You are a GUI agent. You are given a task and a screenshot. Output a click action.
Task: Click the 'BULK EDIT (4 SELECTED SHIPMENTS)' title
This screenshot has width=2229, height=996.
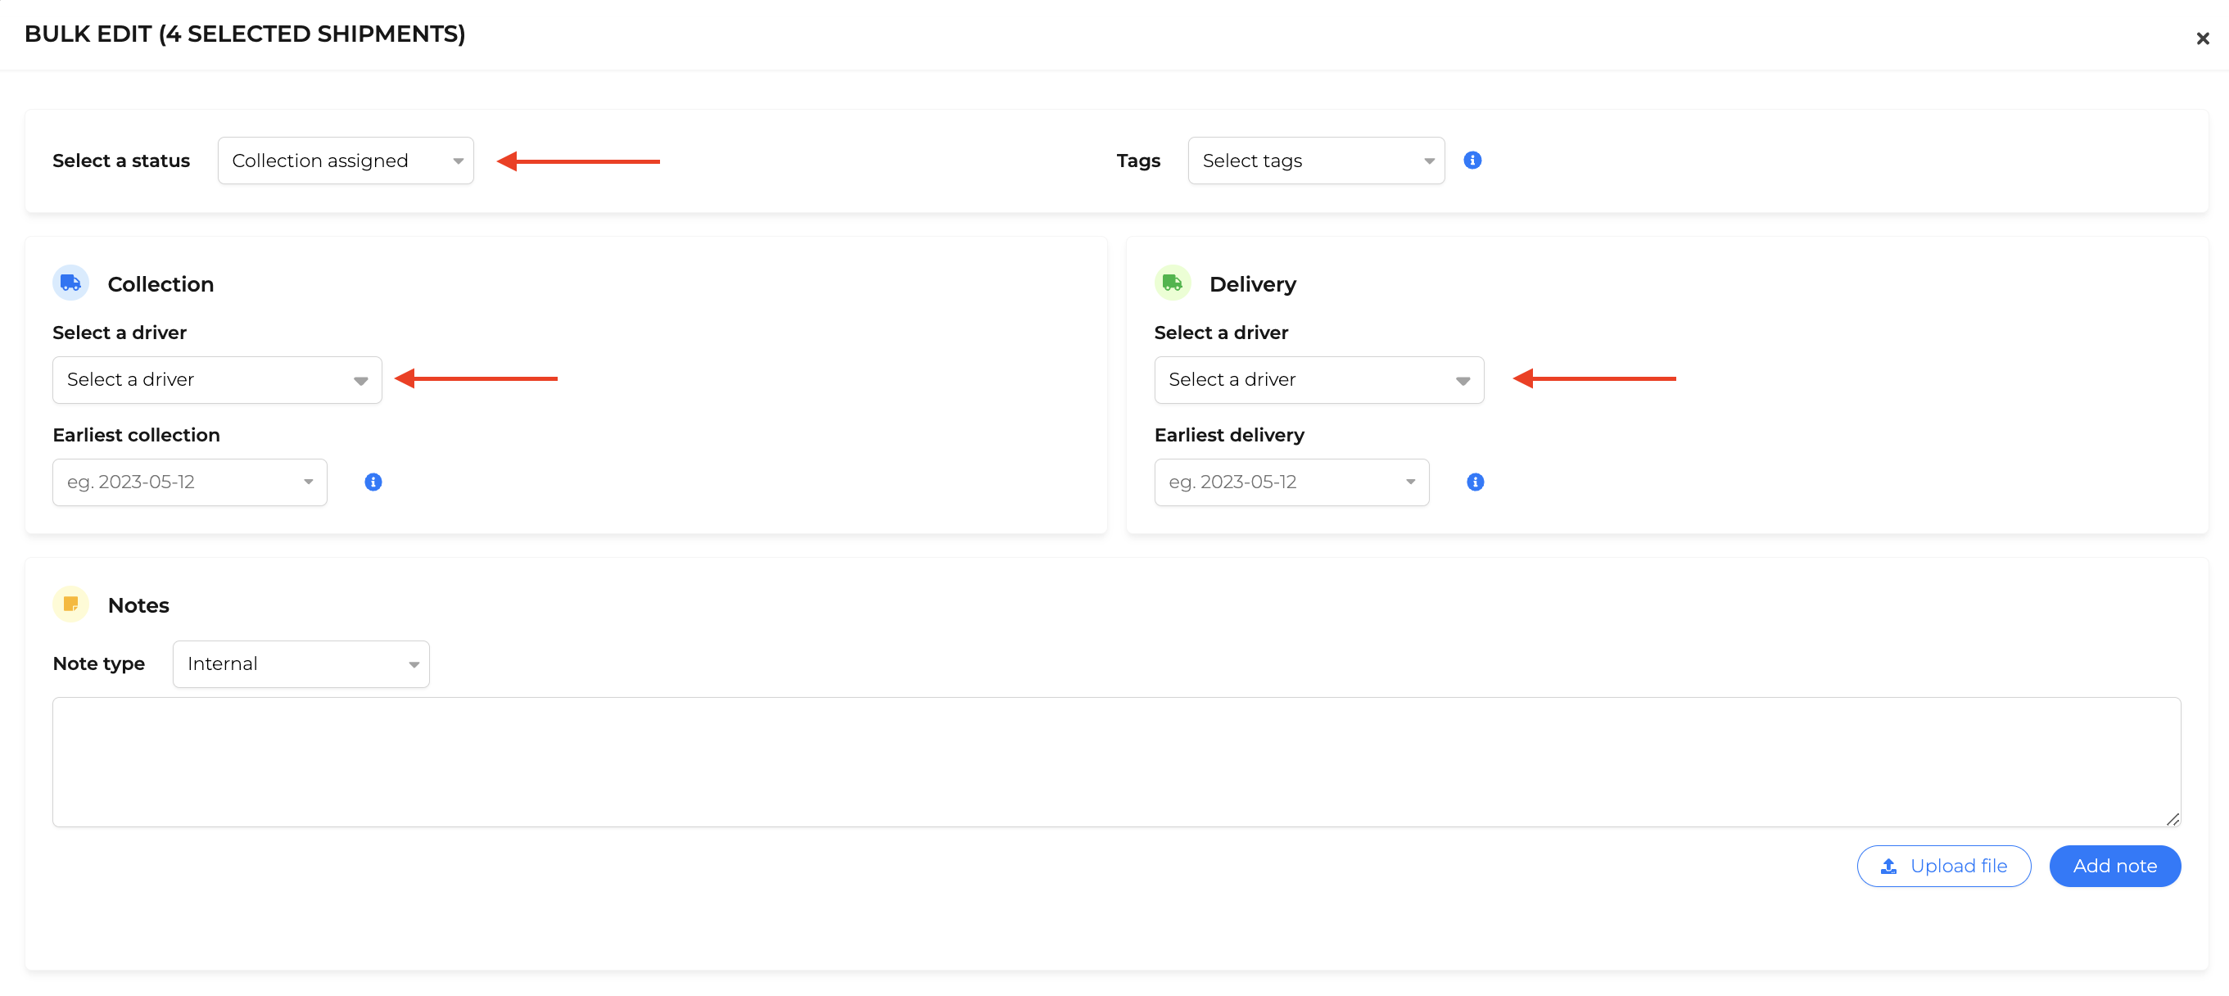[x=245, y=34]
